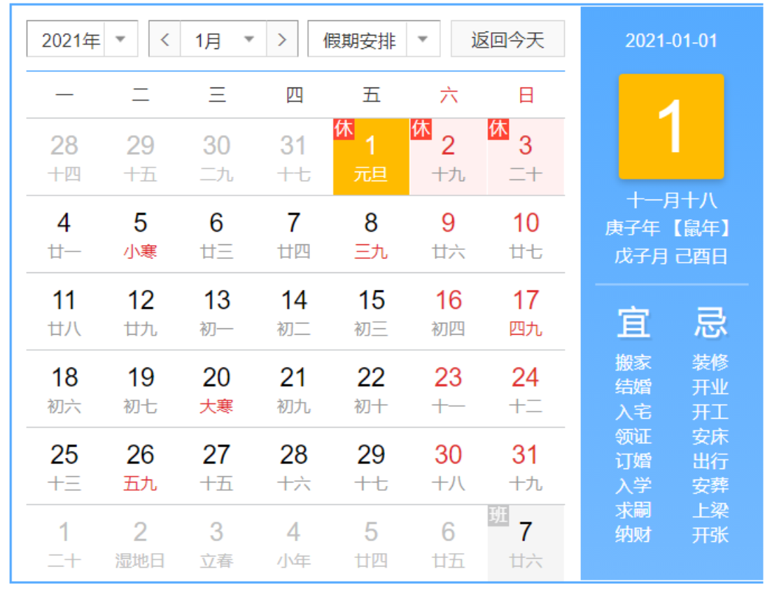Click the 2021-01-01 date header
Image resolution: width=772 pixels, height=593 pixels.
671,41
